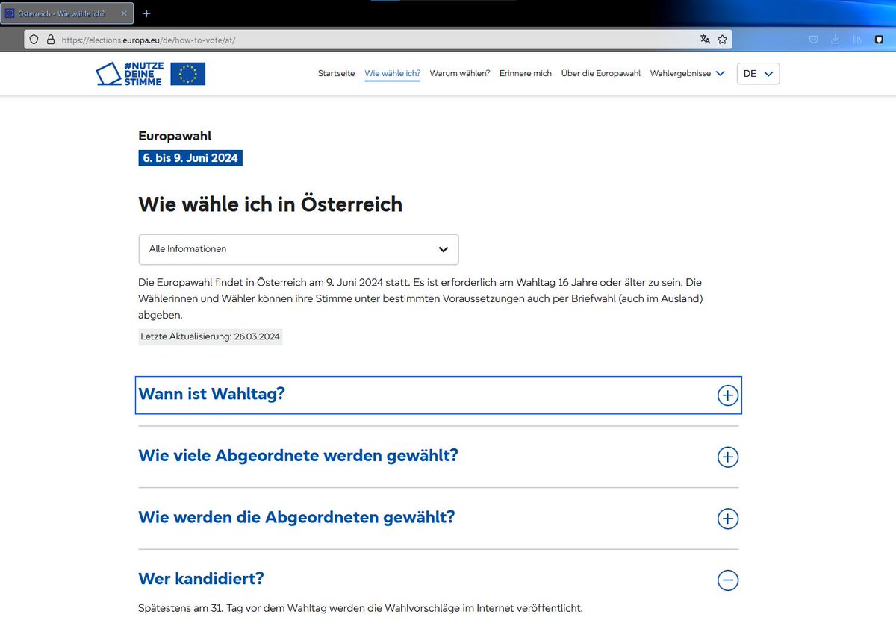Viewport: 896px width, 620px height.
Task: Click the 6. bis 9. Juni 2024 date badge
Action: 190,158
